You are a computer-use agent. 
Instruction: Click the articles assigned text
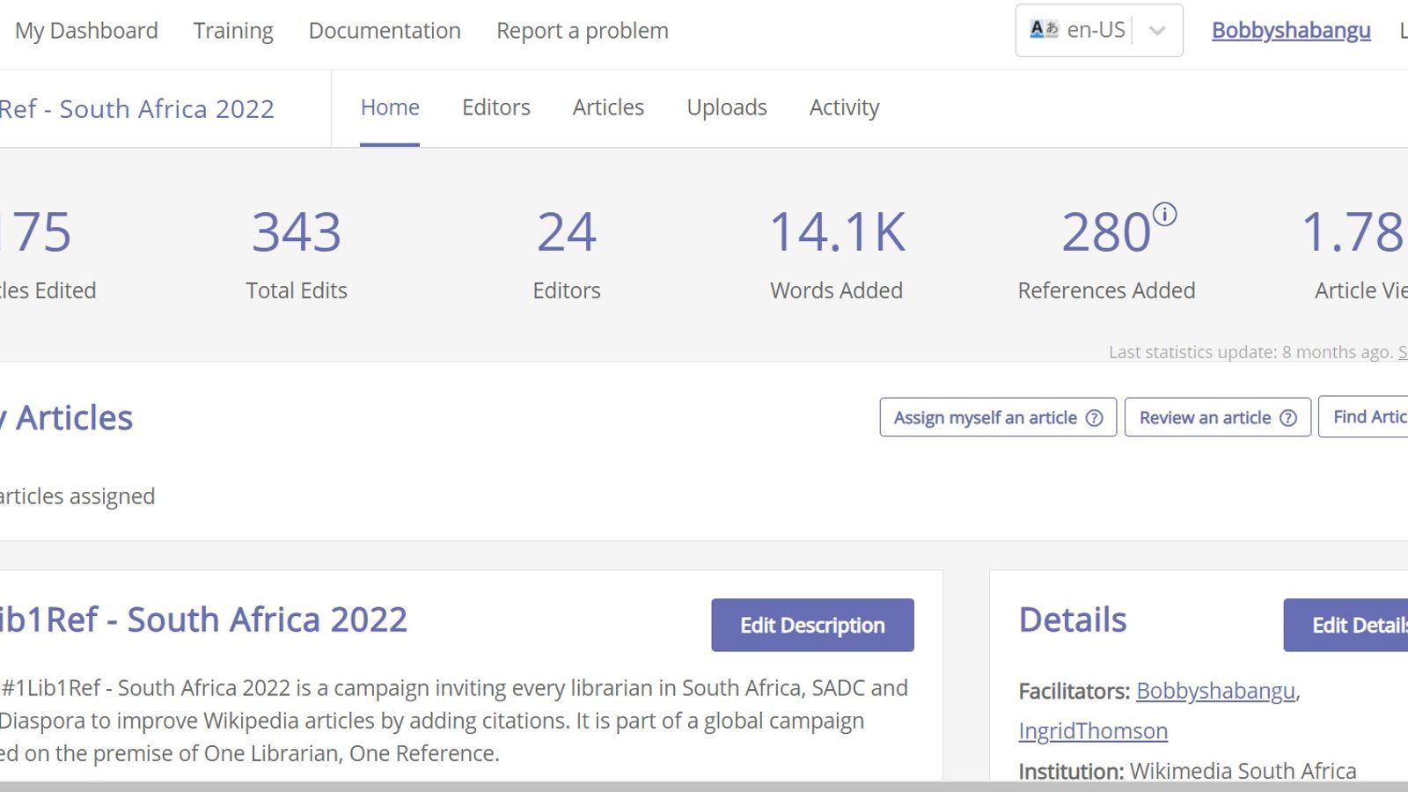coord(77,496)
